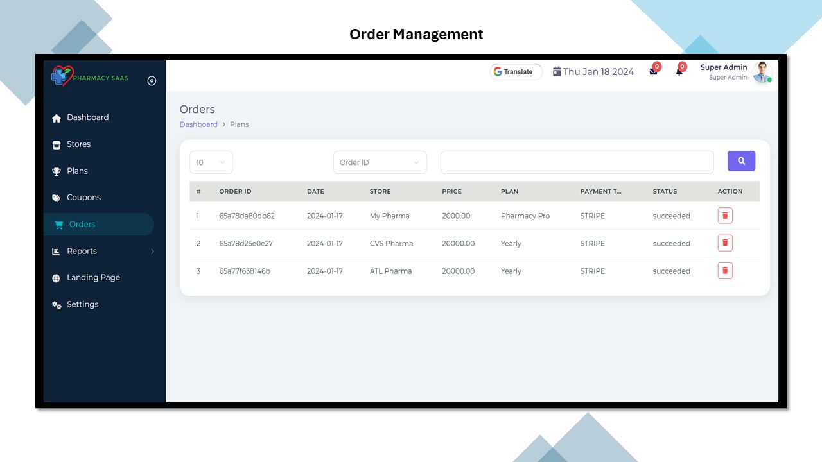Click the Reports chart icon

tap(57, 252)
